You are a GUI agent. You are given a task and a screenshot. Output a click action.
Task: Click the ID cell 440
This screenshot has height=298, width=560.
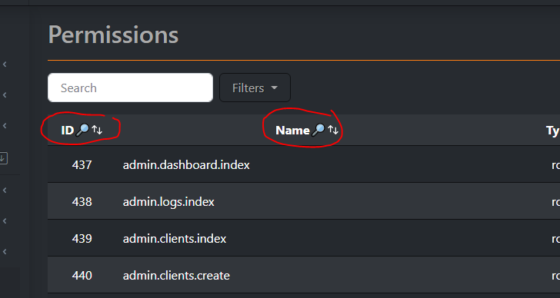(x=82, y=276)
